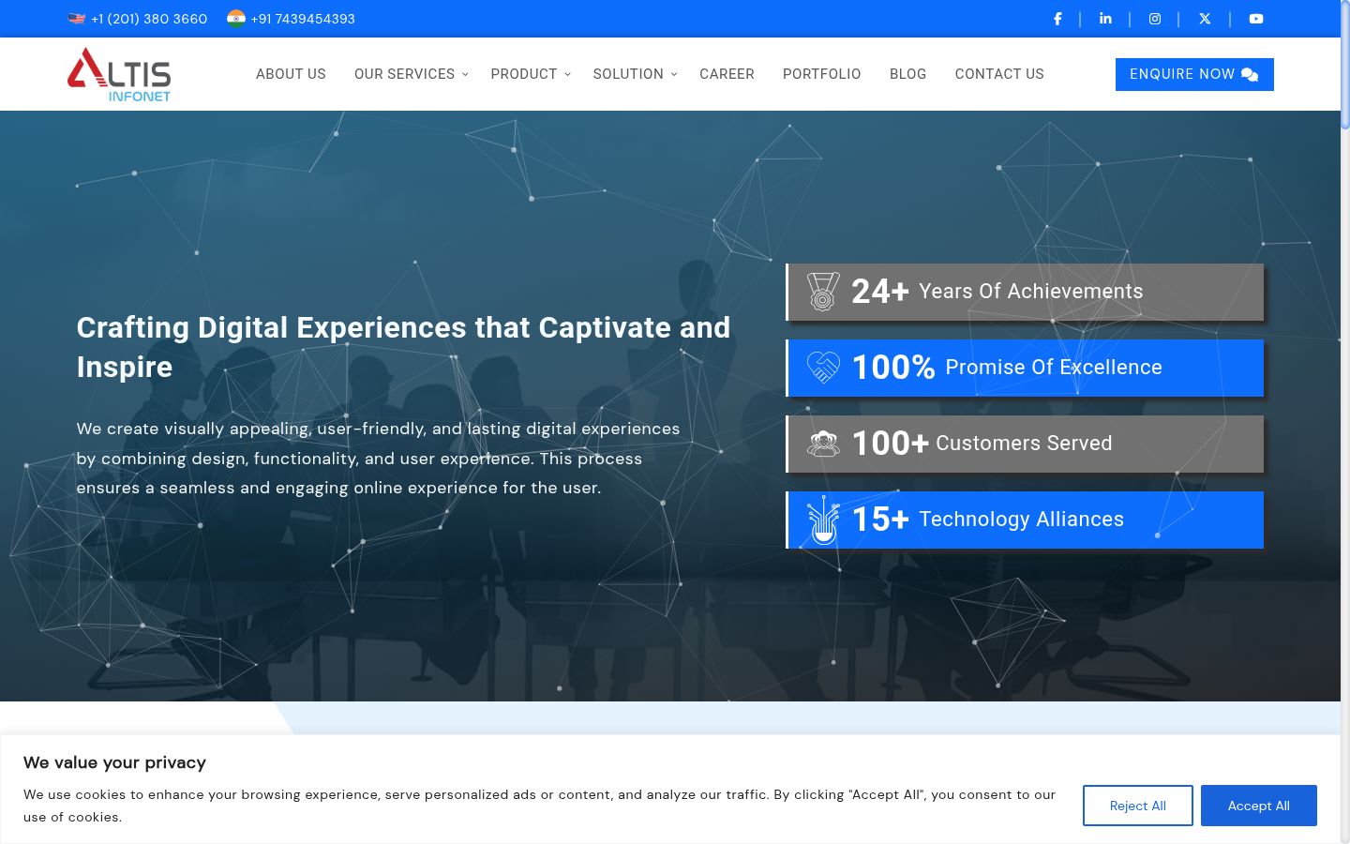
Task: Call the India number +91 7439454393
Action: [303, 19]
